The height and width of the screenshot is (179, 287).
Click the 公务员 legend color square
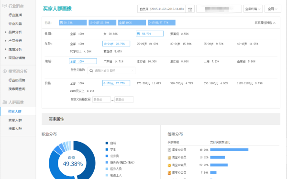(x=107, y=156)
